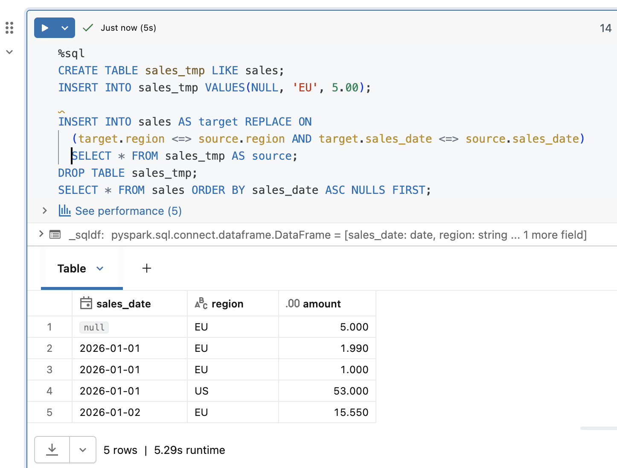Click the region column header
The width and height of the screenshot is (617, 468).
(227, 304)
